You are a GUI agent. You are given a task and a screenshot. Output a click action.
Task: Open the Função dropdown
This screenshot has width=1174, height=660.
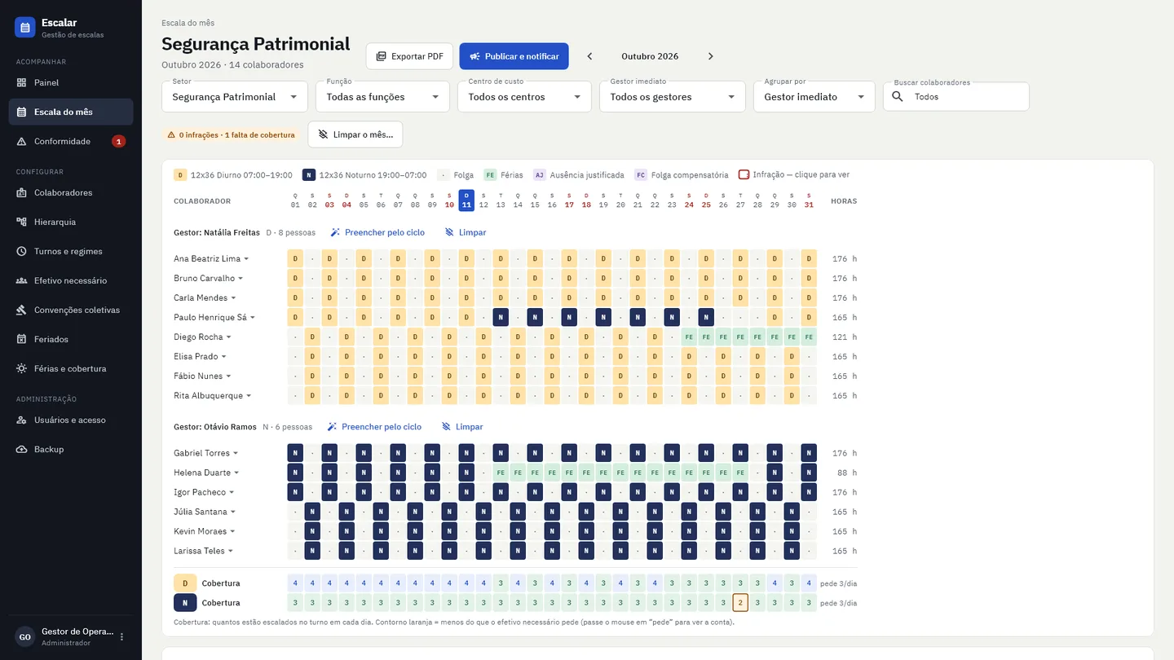(382, 97)
